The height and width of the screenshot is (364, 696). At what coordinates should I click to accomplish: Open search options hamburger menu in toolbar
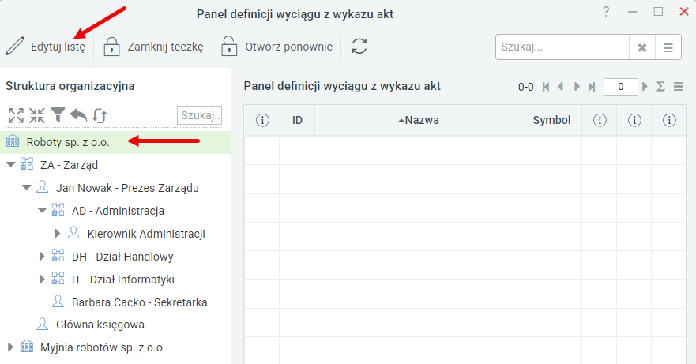(x=668, y=47)
